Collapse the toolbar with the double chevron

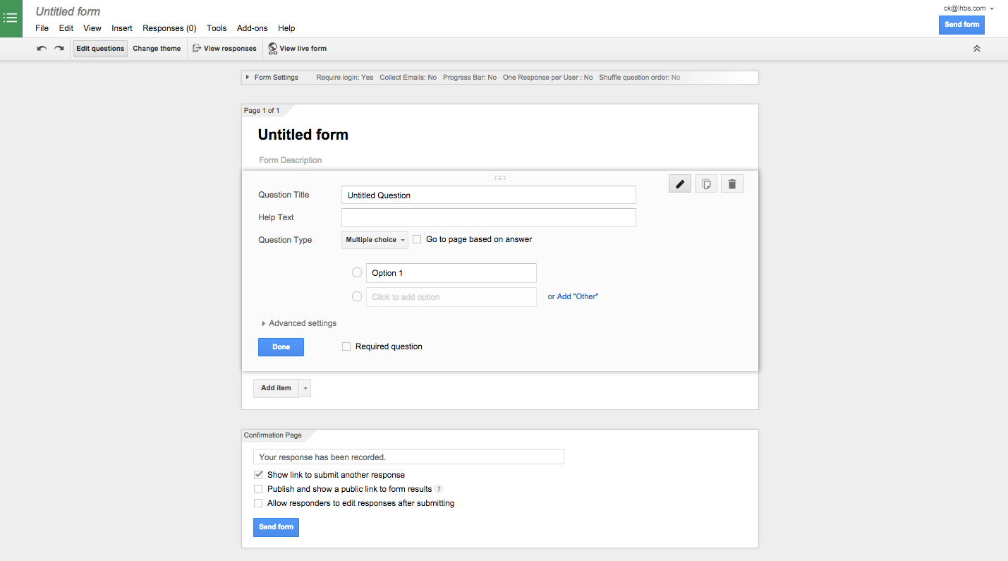click(977, 49)
